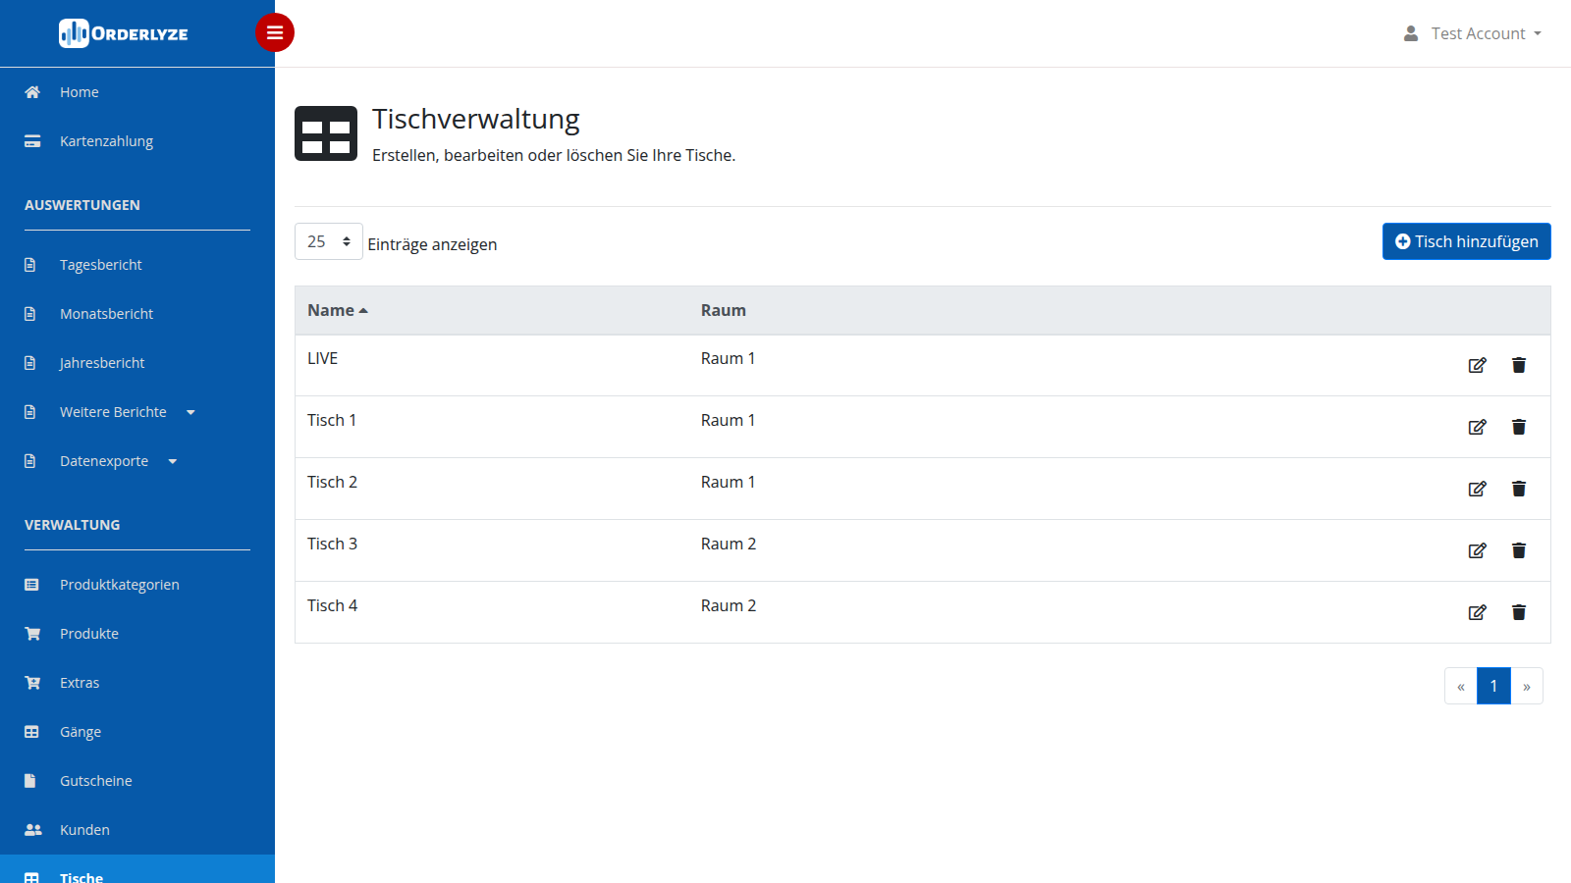Screen dimensions: 1571x883
Task: Click the Tisch hinzufügen button
Action: tap(1467, 241)
